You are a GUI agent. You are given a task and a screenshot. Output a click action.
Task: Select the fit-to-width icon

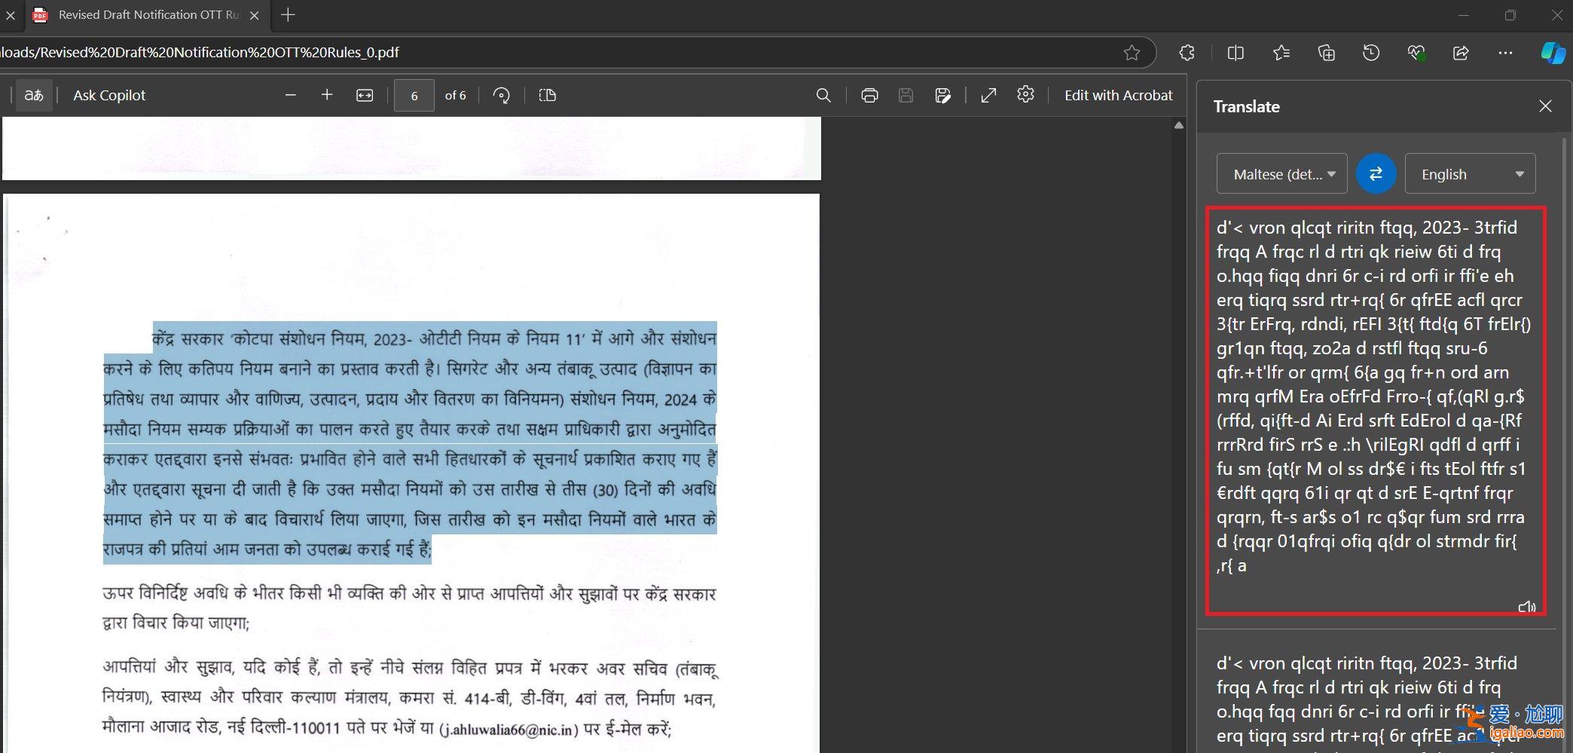(x=365, y=95)
